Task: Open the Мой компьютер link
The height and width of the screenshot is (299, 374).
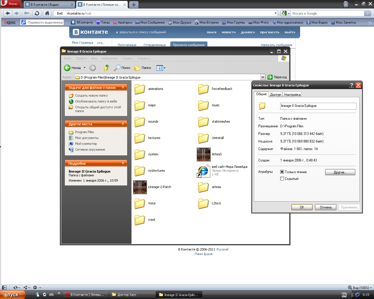Action: click(x=86, y=144)
